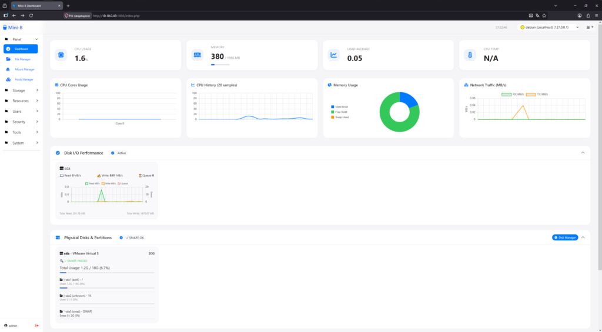Open Mount Manager from sidebar
Screen dimensions: 602x332
click(21, 69)
